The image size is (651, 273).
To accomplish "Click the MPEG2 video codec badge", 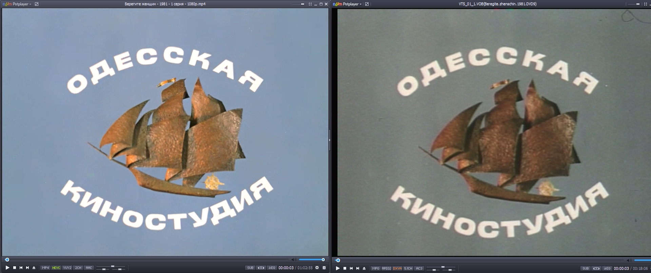I will pyautogui.click(x=386, y=268).
